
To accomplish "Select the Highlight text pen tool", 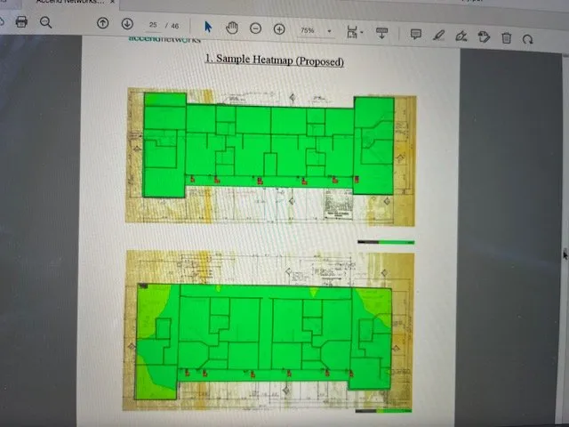I will click(x=438, y=36).
